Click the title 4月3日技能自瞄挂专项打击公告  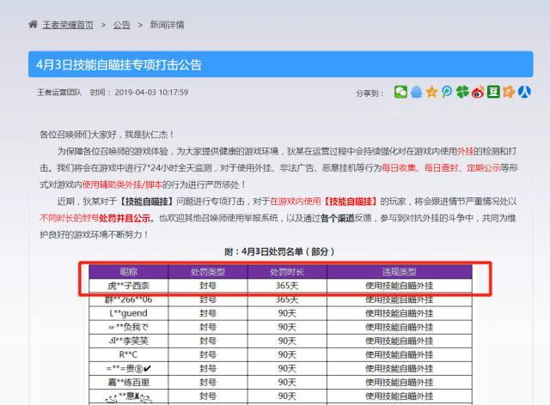coord(119,65)
